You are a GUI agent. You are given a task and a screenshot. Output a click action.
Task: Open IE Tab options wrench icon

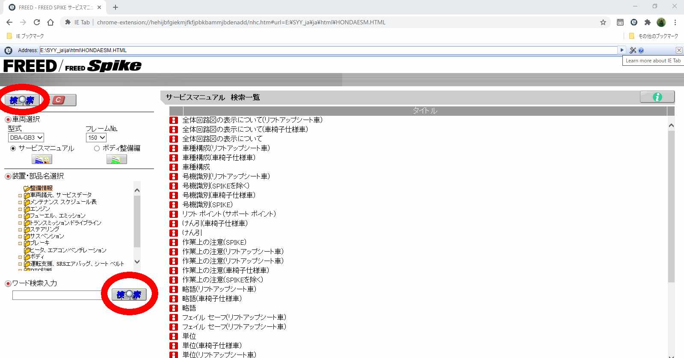(633, 50)
